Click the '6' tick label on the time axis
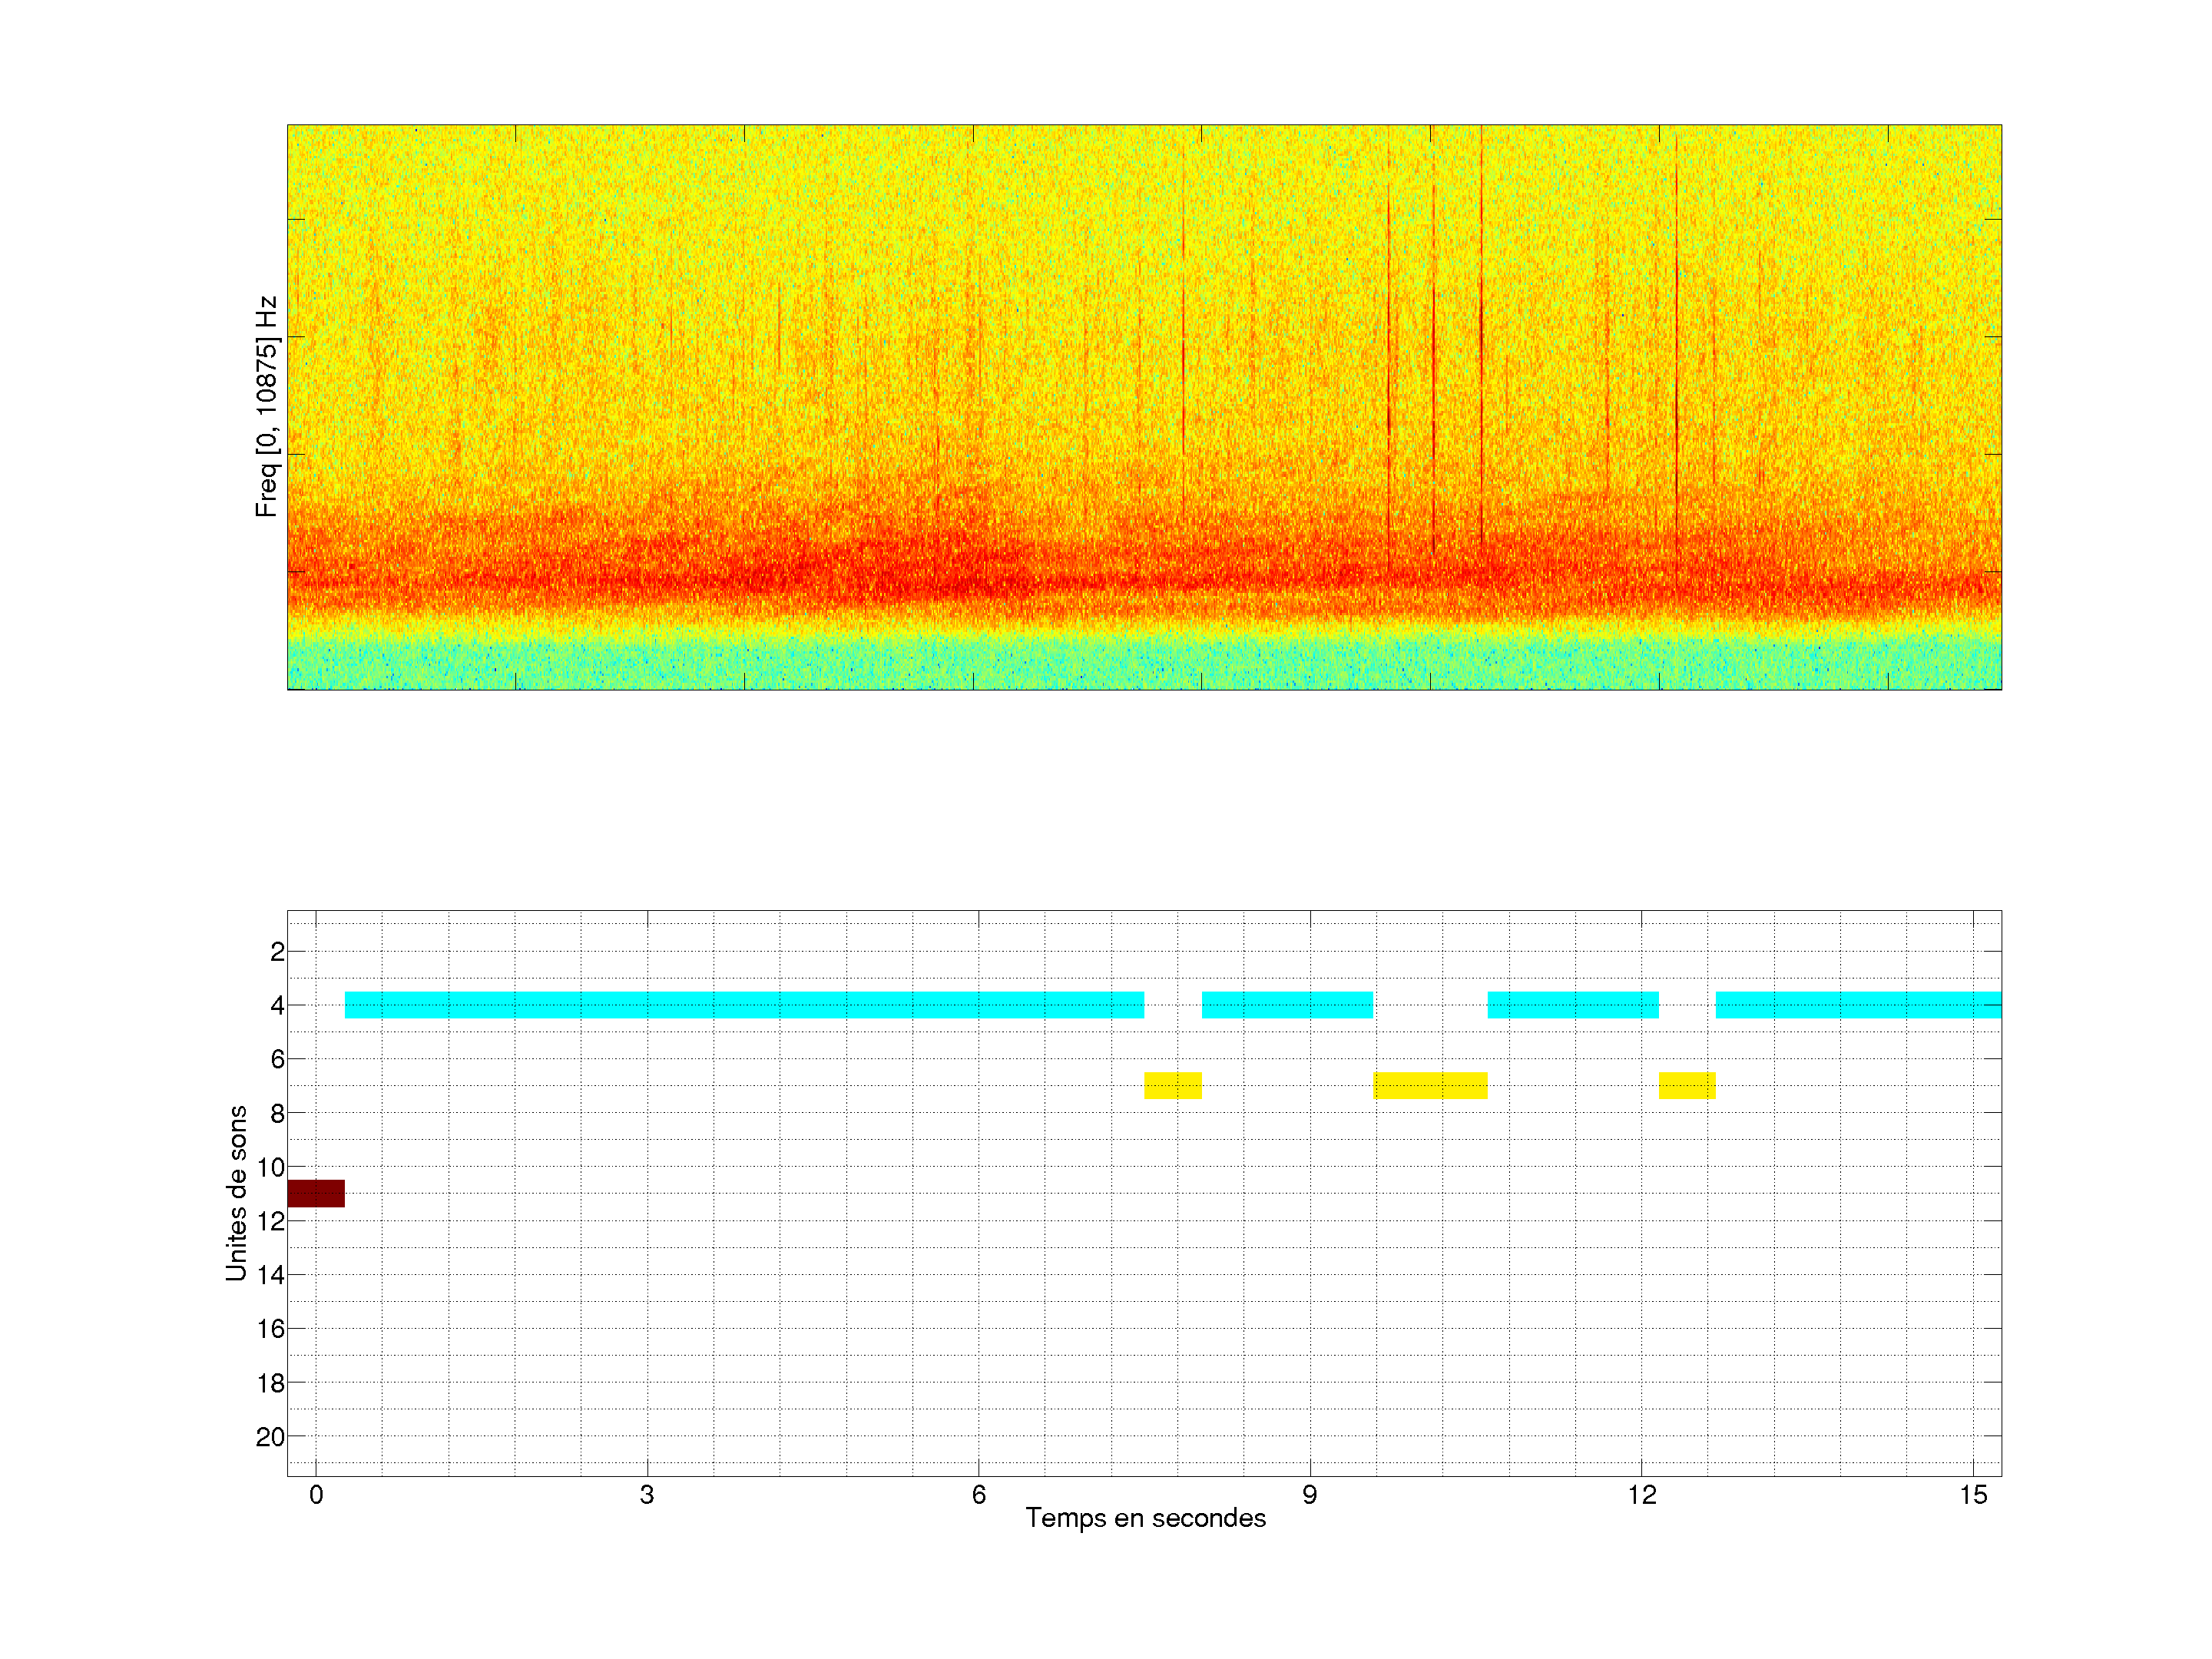2212x1659 pixels. (979, 1495)
